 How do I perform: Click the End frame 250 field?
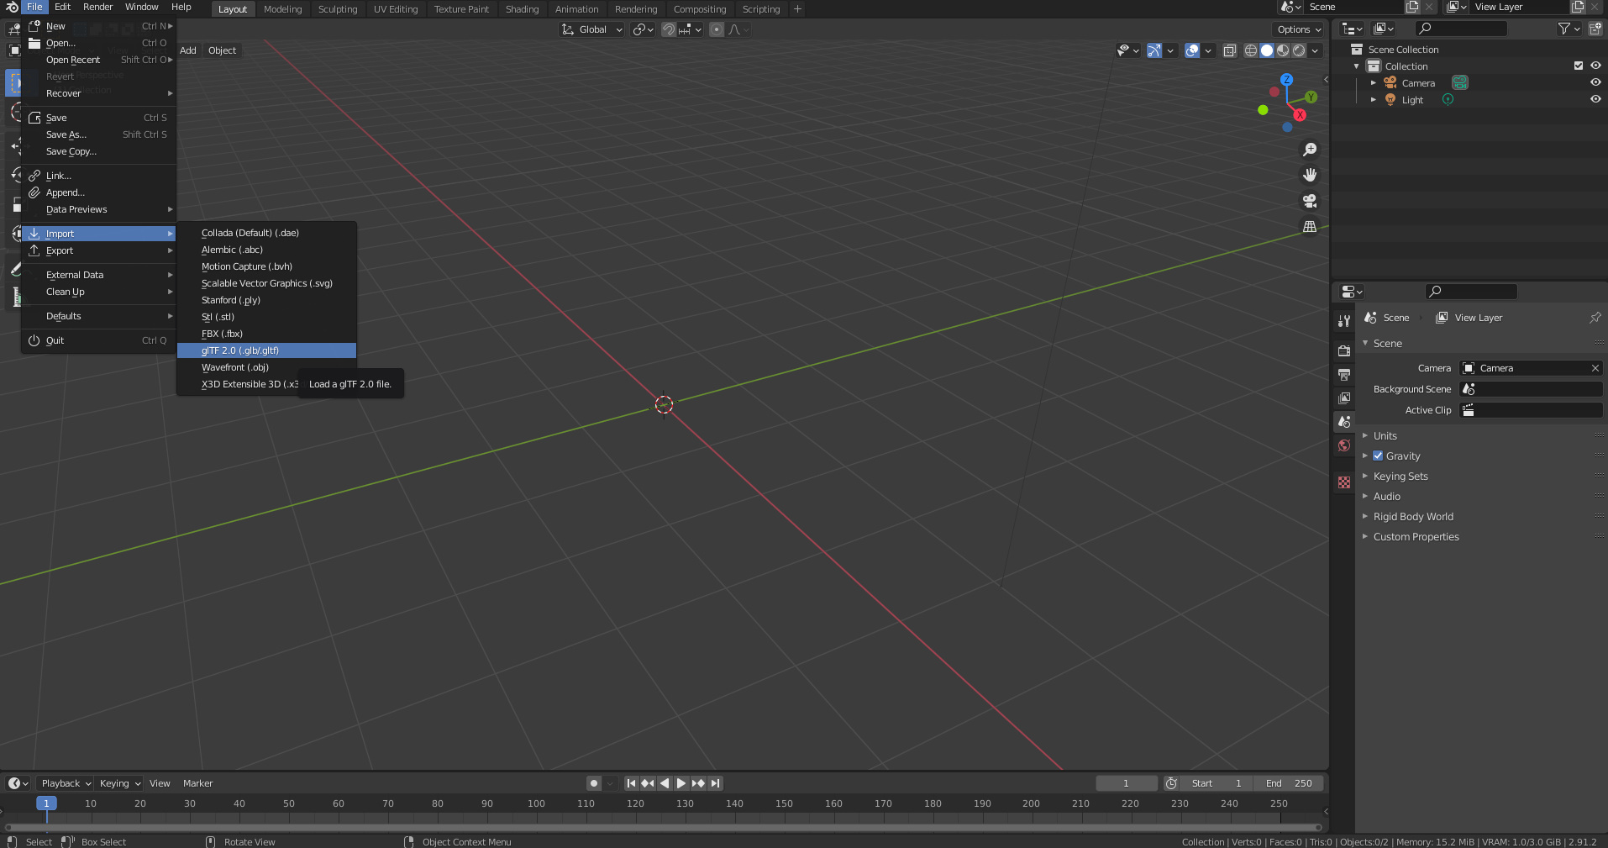[1288, 783]
